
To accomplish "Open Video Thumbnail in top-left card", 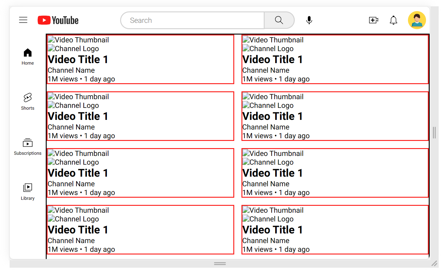I will 78,40.
